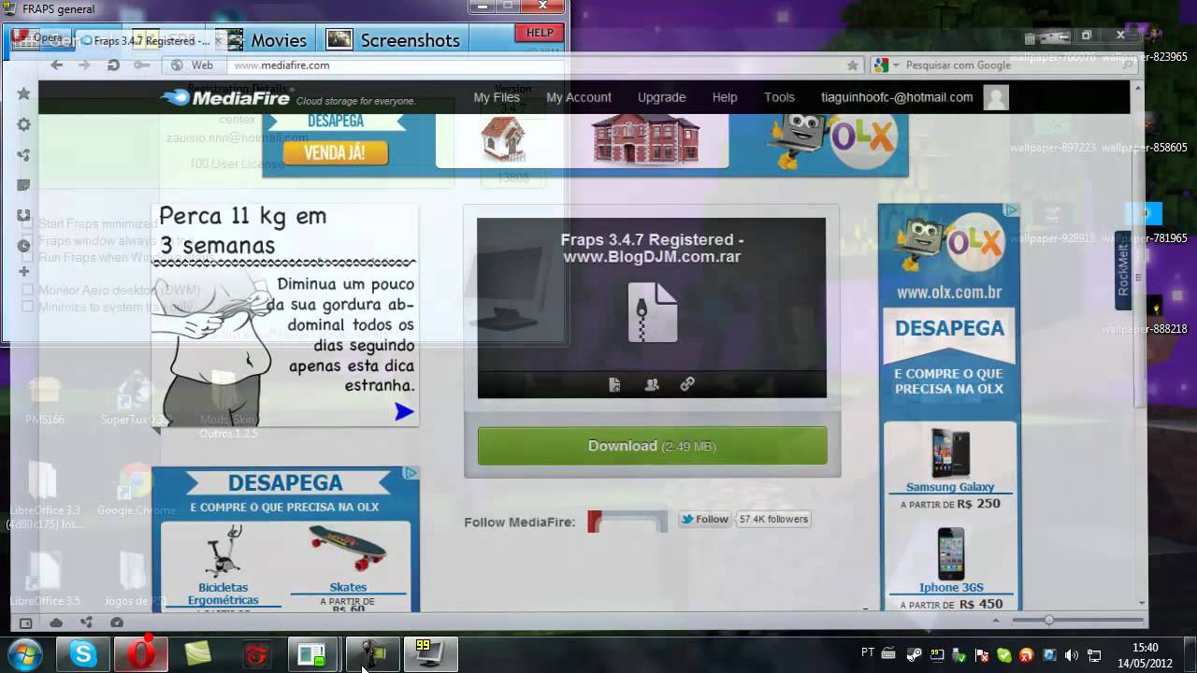1197x673 pixels.
Task: Click the password wand key icon
Action: [x=141, y=65]
